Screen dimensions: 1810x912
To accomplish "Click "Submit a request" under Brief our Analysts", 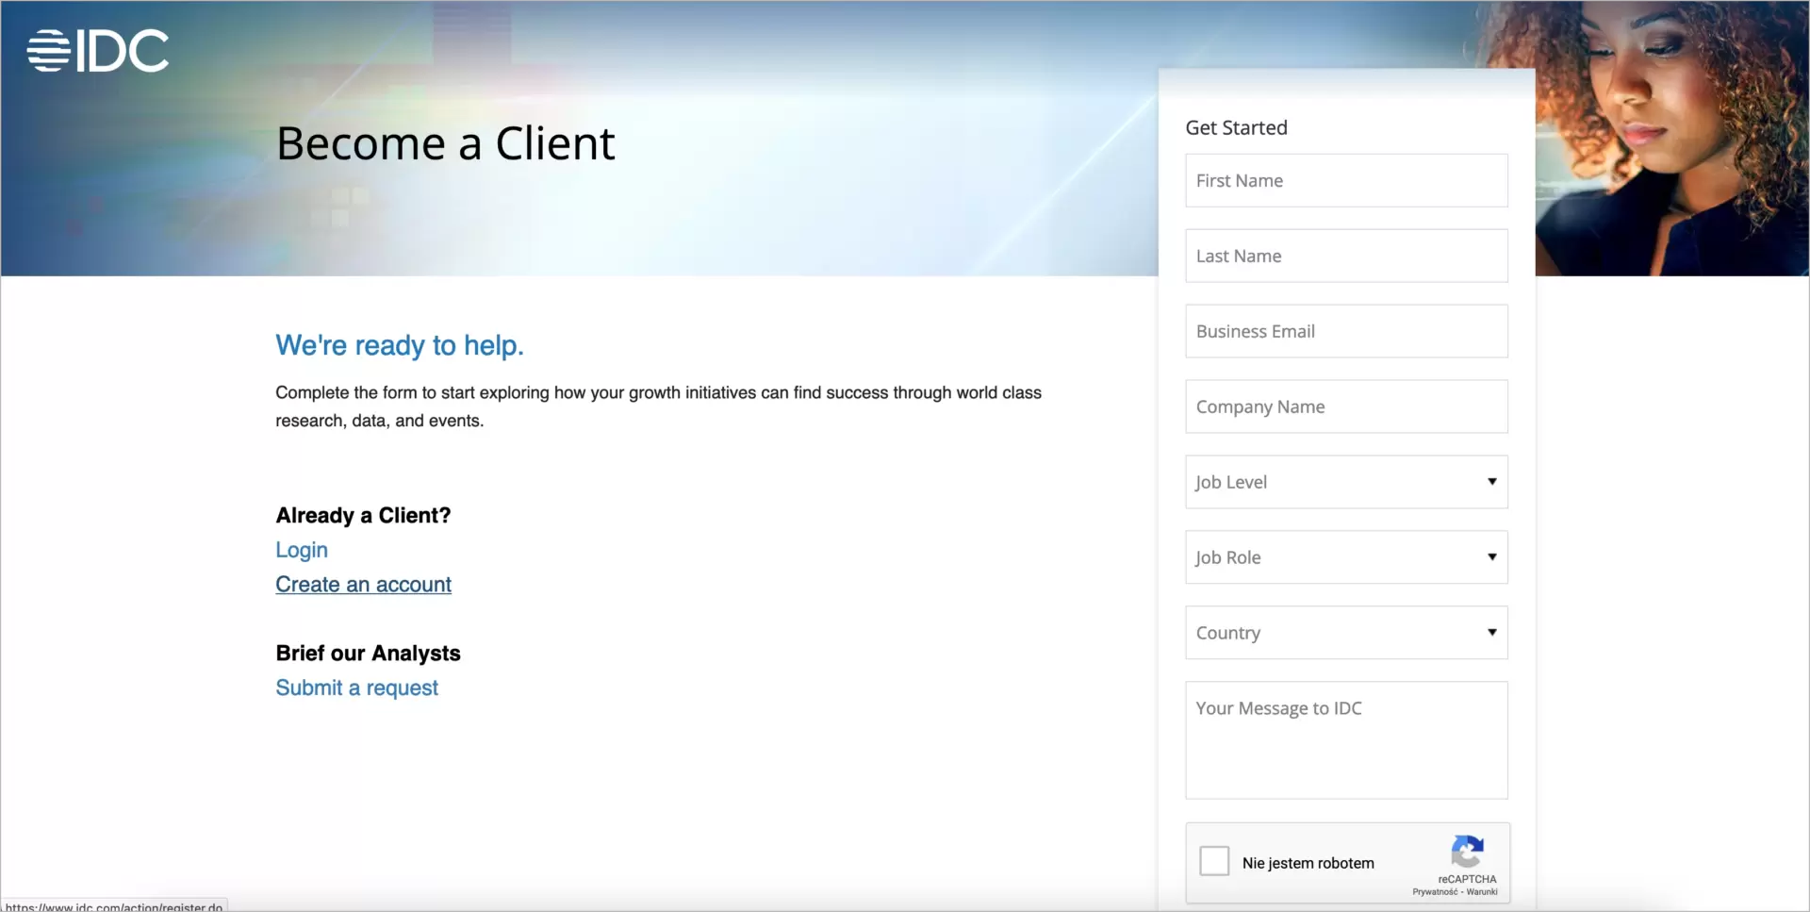I will tap(356, 688).
